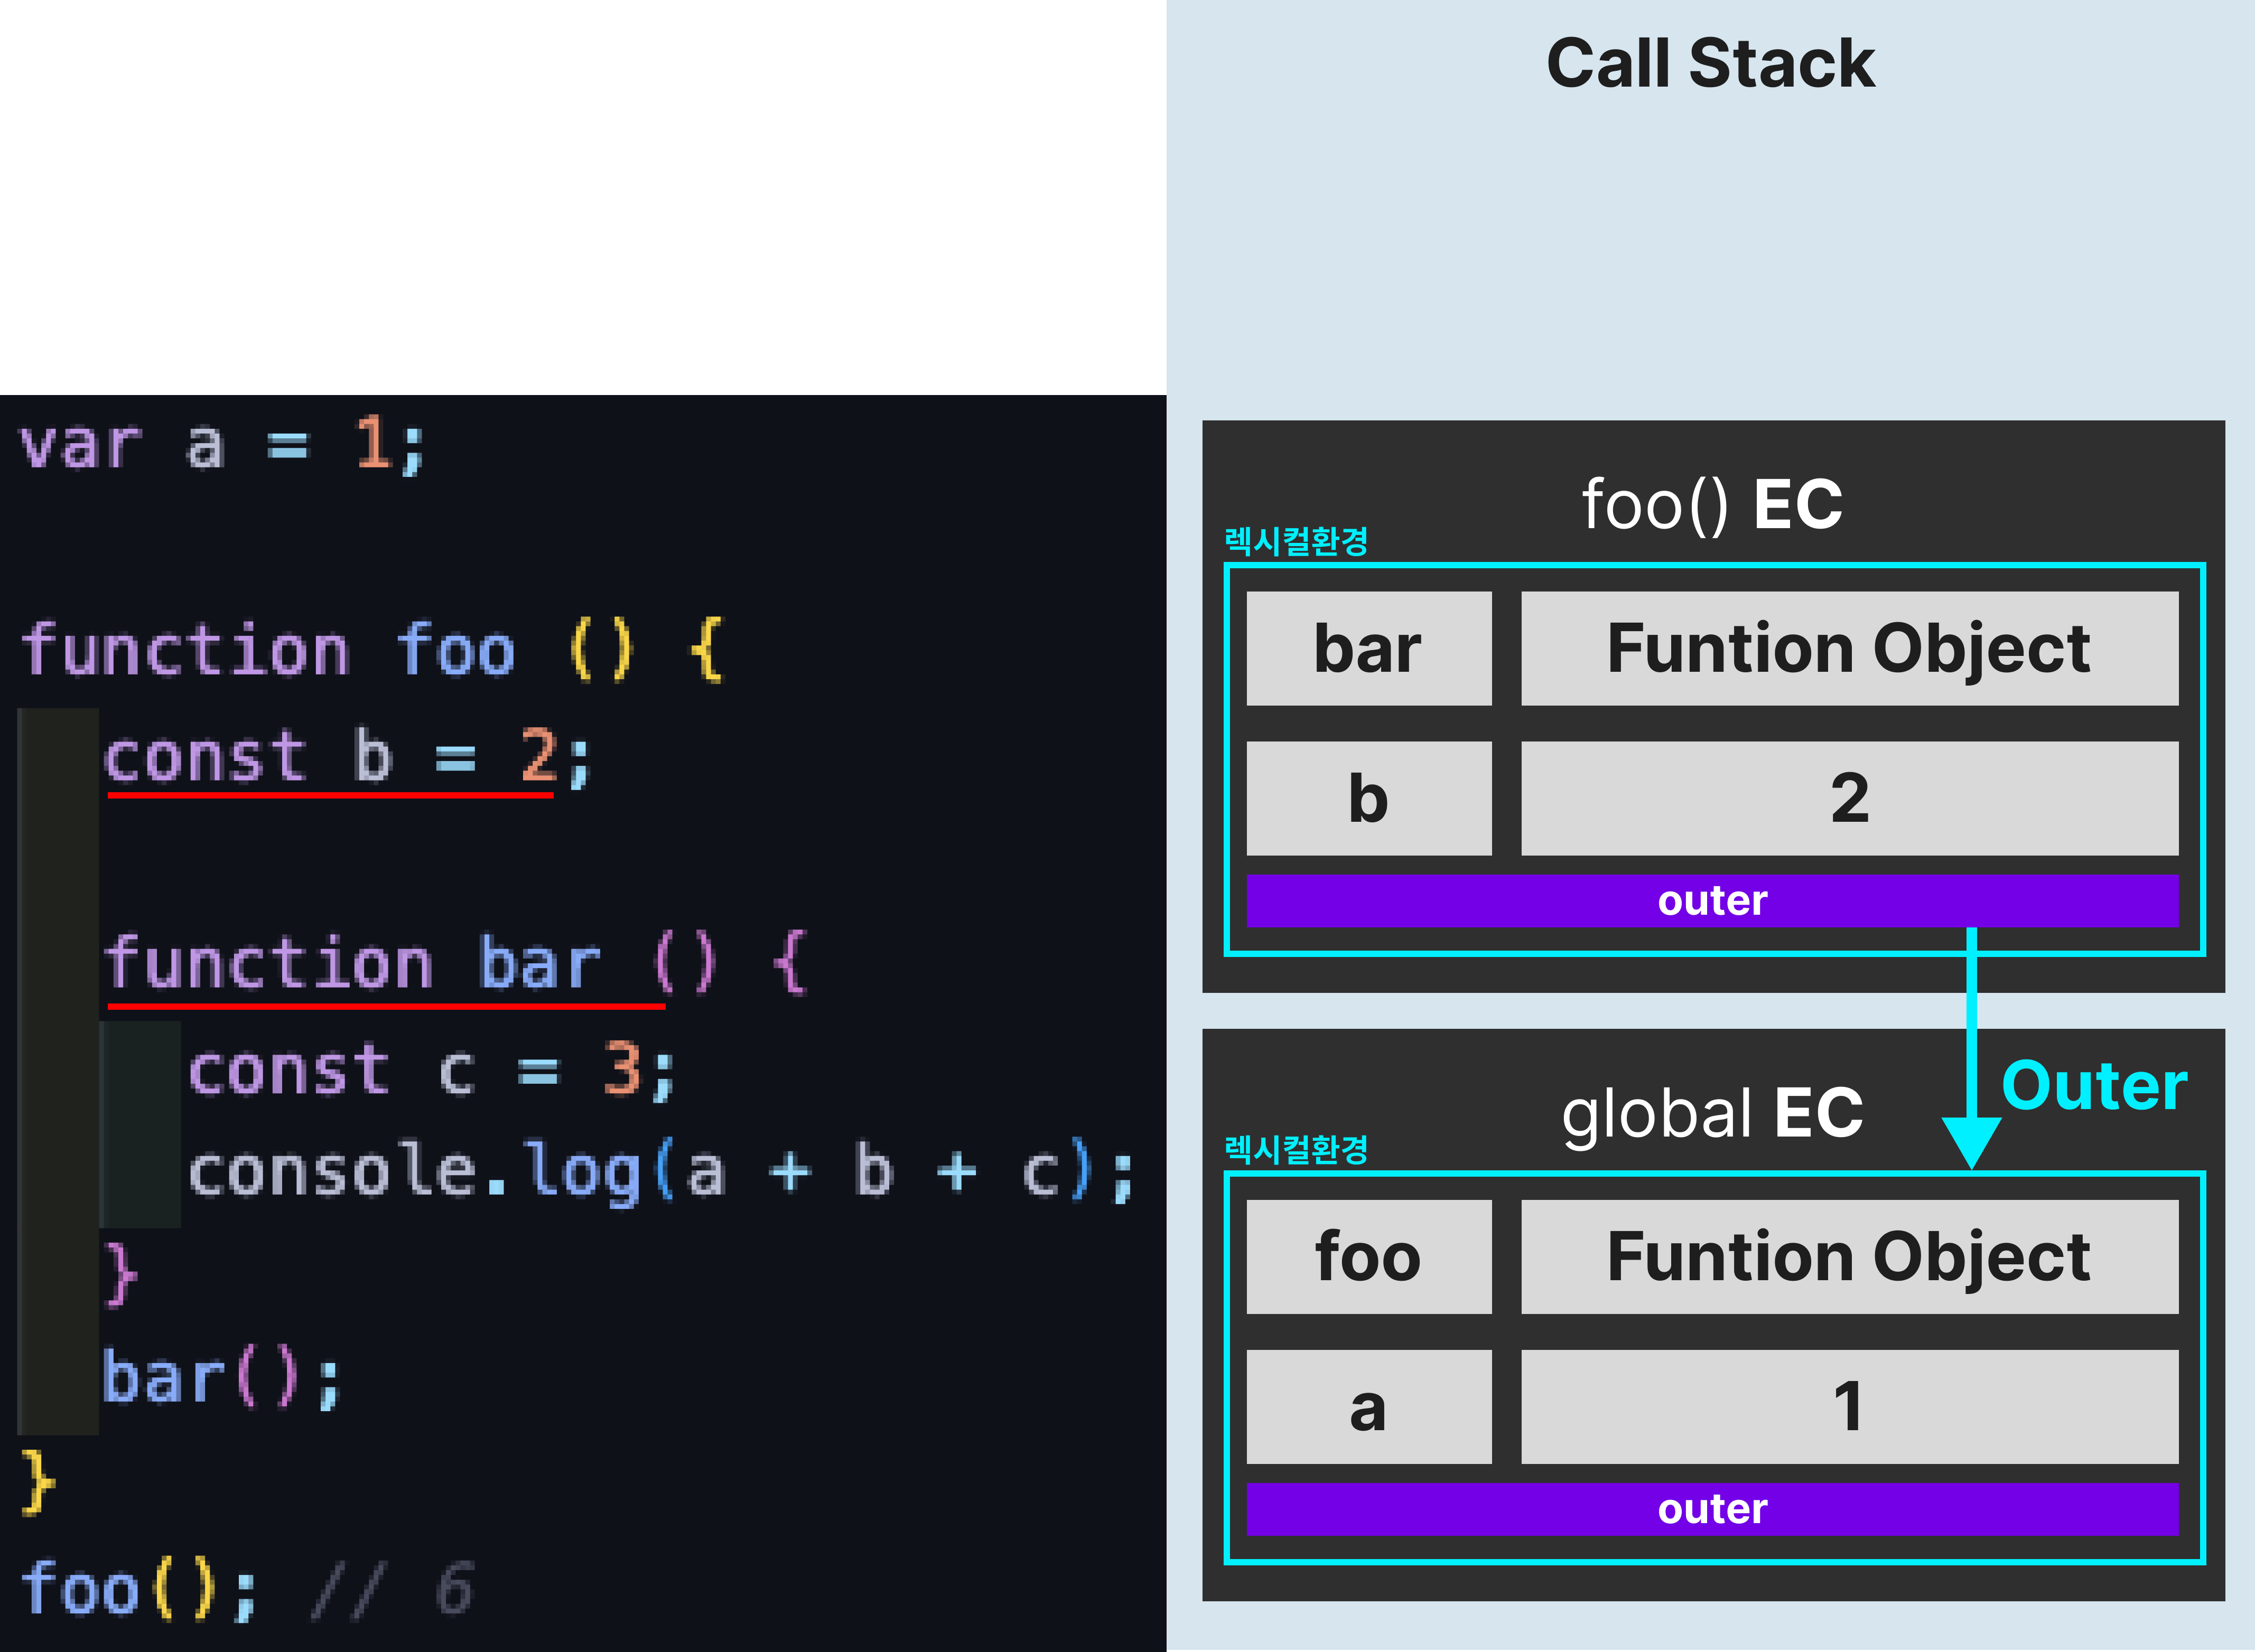Click the 'var a = 1;' code line
Image resolution: width=2255 pixels, height=1652 pixels.
pyautogui.click(x=222, y=445)
